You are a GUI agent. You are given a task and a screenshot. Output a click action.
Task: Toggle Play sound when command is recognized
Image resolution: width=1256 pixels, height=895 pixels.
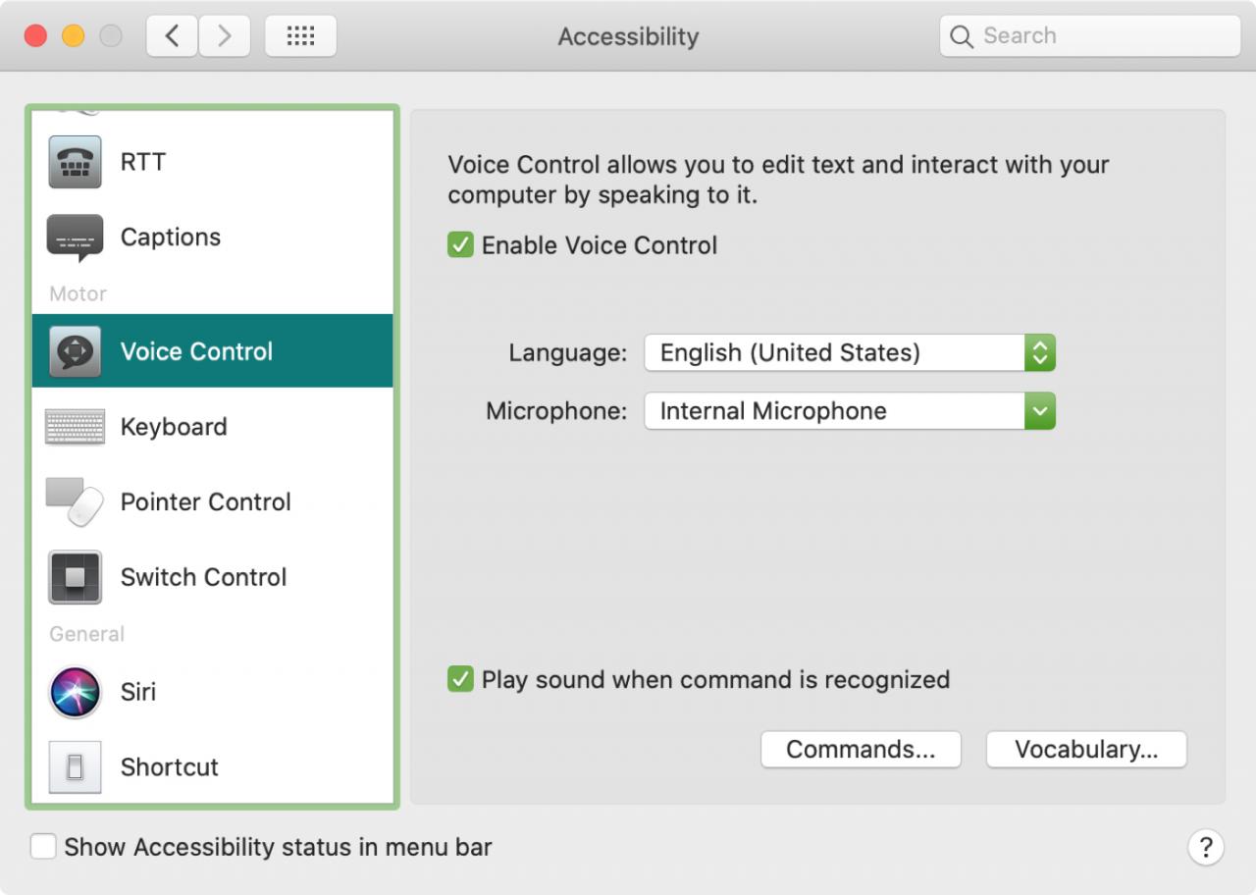[x=460, y=679]
